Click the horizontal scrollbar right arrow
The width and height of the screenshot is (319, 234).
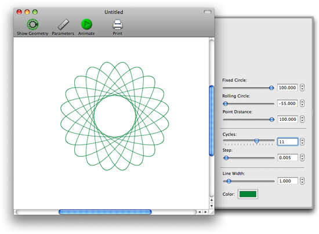tap(206, 212)
